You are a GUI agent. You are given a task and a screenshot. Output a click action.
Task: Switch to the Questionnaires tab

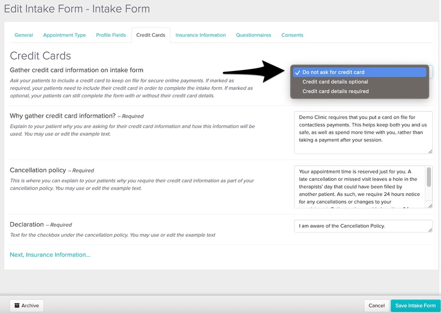click(253, 35)
